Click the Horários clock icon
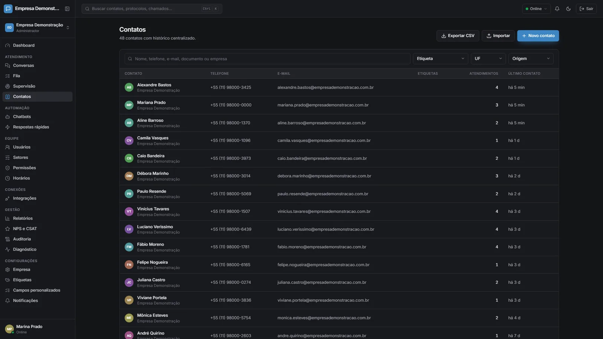Viewport: 603px width, 339px height. [8, 178]
